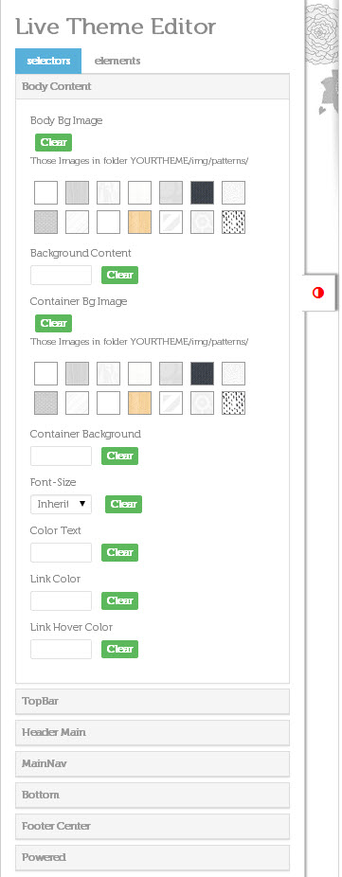The width and height of the screenshot is (342, 877).
Task: Select the dark navy Body Bg pattern swatch
Action: [202, 192]
